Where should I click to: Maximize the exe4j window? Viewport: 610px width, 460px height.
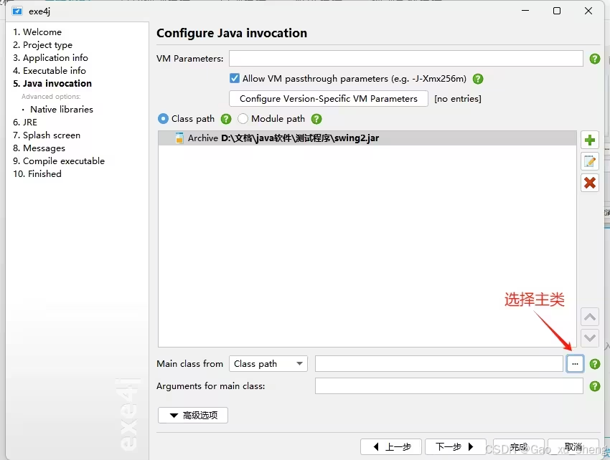tap(557, 11)
